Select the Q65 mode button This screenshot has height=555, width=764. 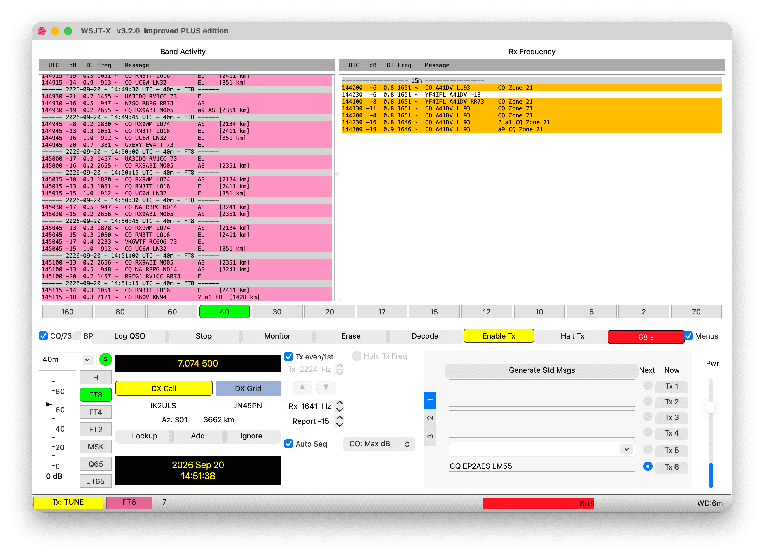(96, 464)
